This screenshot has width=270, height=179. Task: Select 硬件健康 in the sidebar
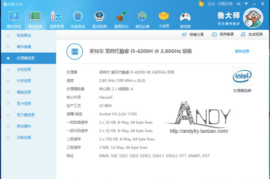click(28, 47)
